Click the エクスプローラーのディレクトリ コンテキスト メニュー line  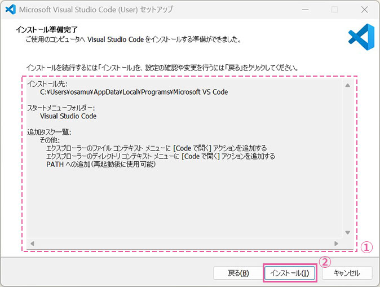tap(161, 156)
